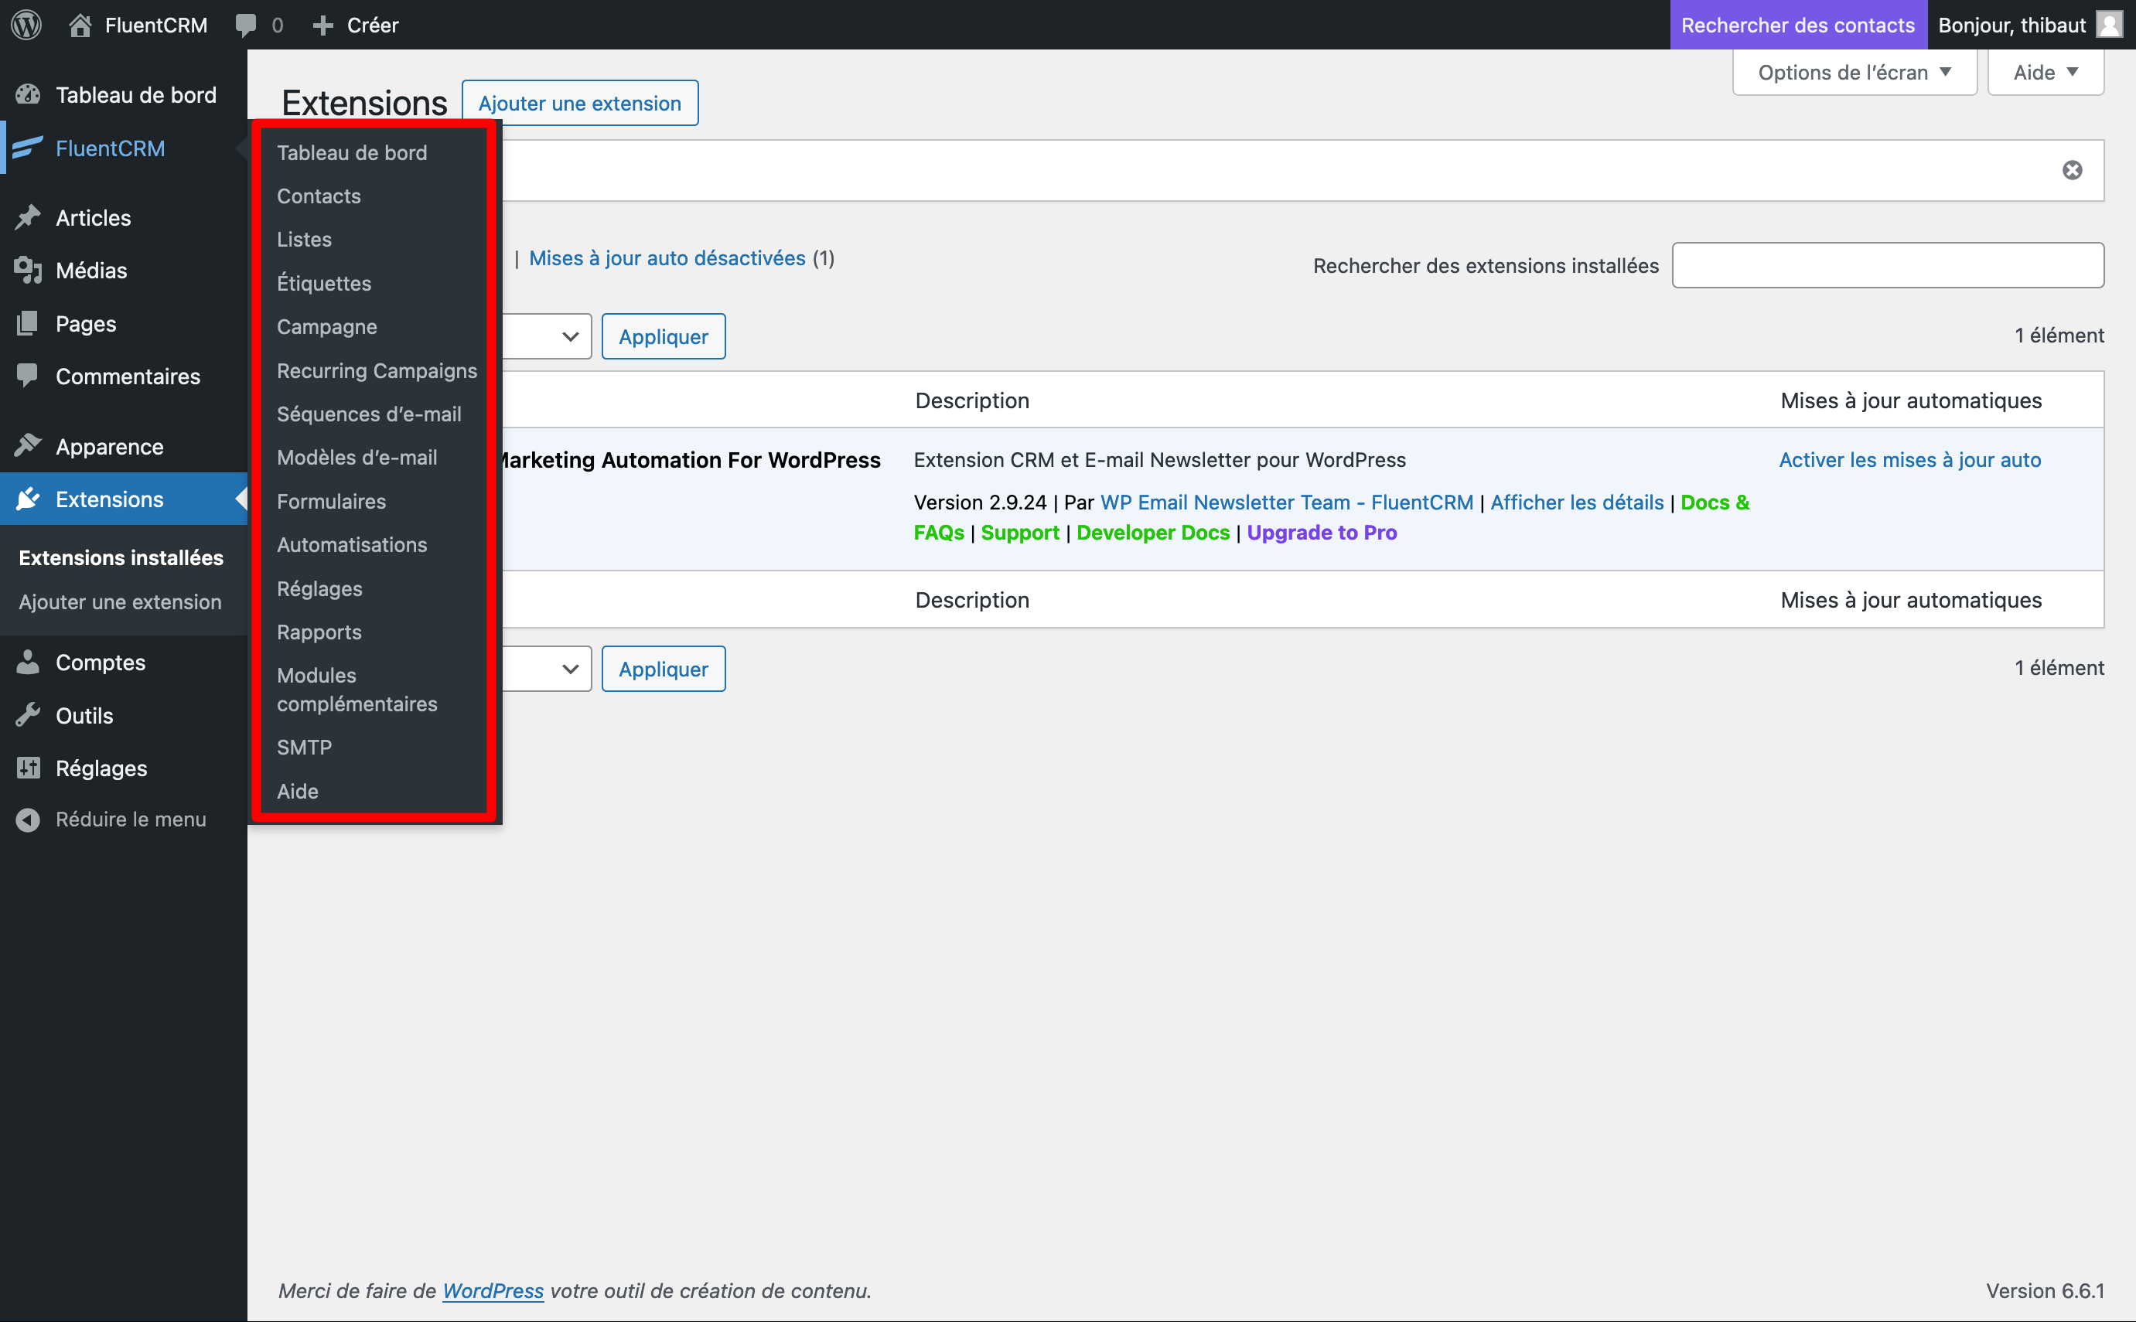Viewport: 2136px width, 1322px height.
Task: Expand the Options de l'écran panel
Action: point(1854,72)
